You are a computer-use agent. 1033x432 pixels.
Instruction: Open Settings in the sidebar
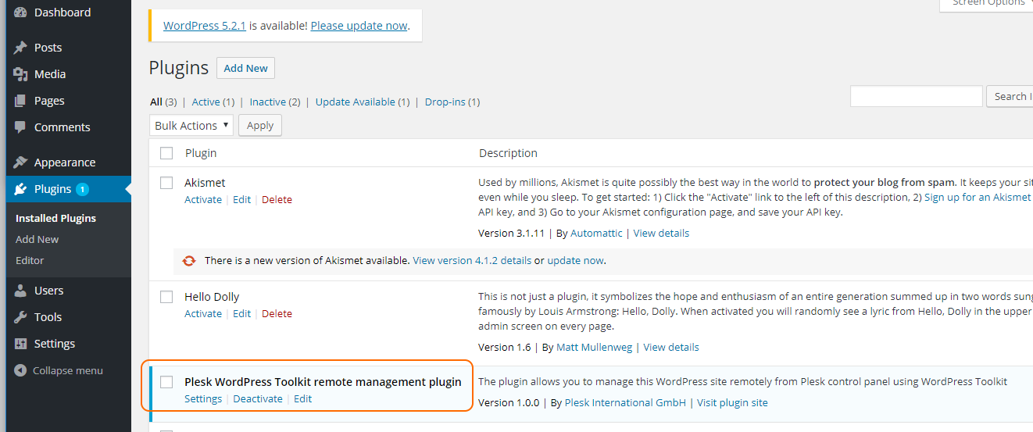click(55, 344)
